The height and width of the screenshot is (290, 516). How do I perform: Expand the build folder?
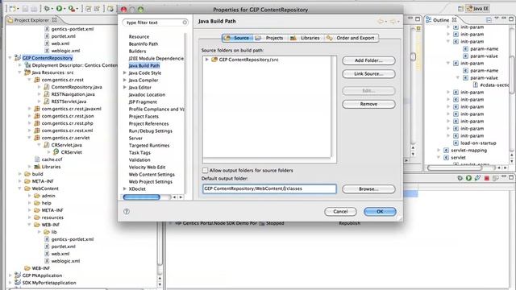(x=19, y=174)
